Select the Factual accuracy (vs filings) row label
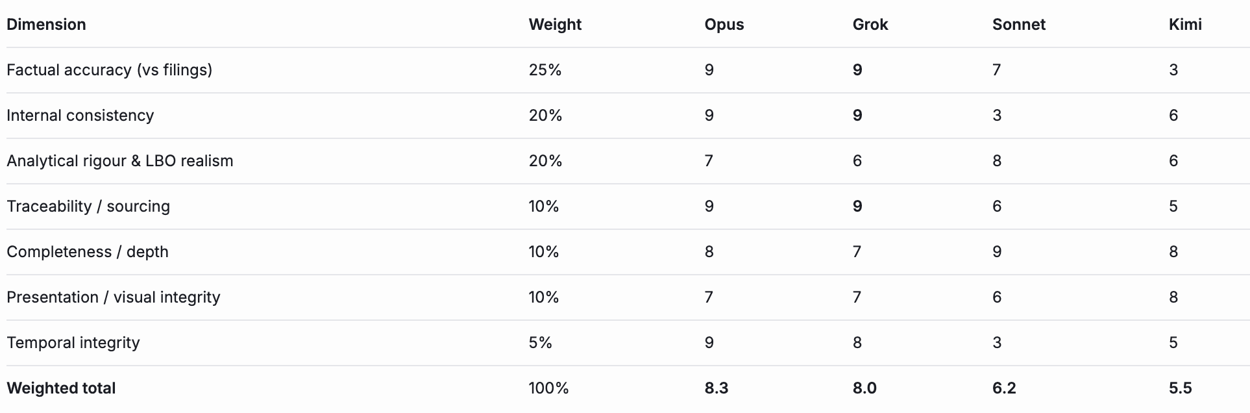This screenshot has width=1250, height=413. coord(110,70)
